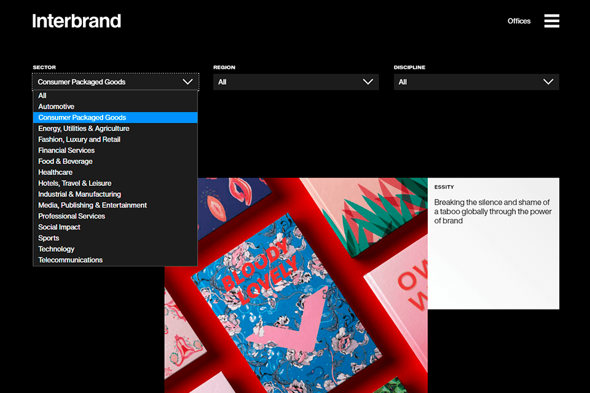
Task: Click the Interbrand logo
Action: click(x=76, y=21)
